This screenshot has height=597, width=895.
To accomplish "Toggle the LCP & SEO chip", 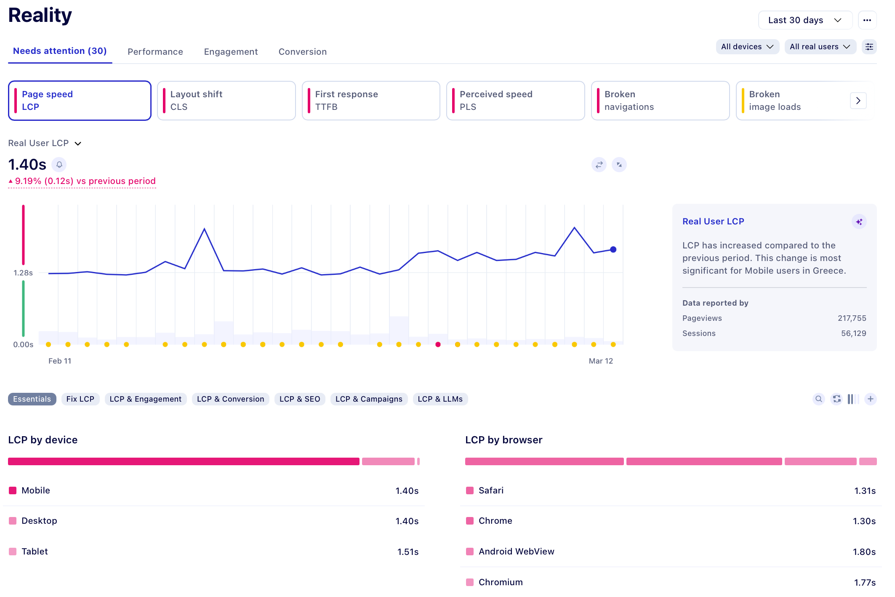I will (299, 399).
